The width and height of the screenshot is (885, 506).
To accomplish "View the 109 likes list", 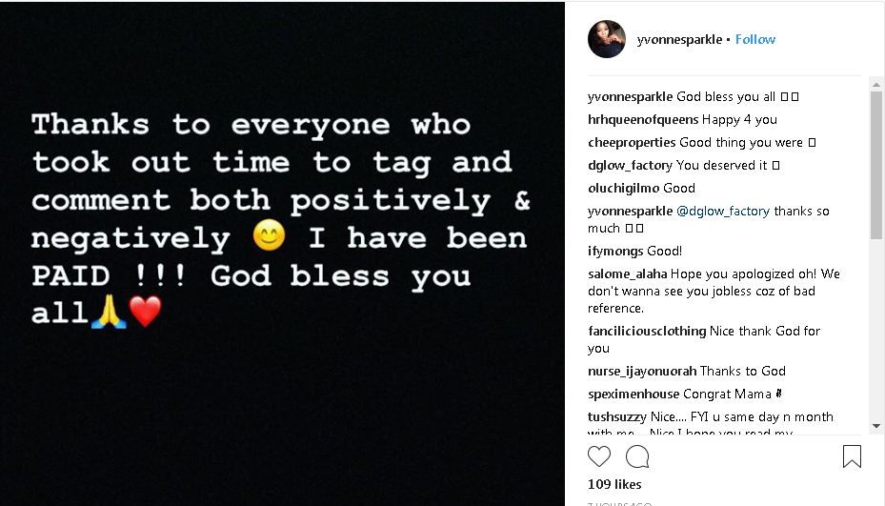I will tap(614, 485).
